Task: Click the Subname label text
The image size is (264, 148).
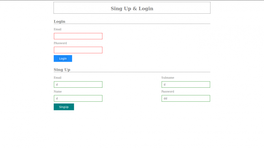Action: click(x=168, y=78)
